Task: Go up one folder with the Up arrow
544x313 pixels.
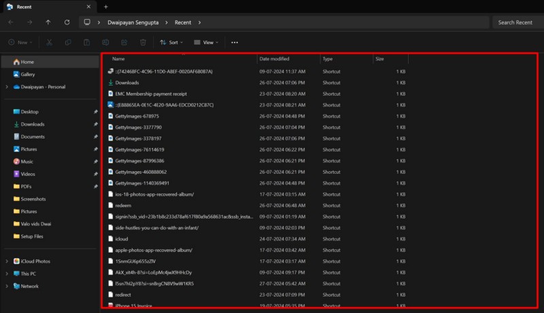Action: click(x=48, y=22)
